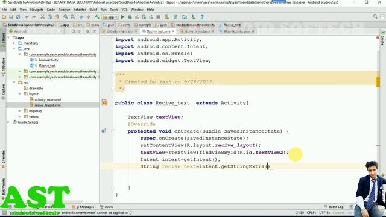Click the yellow warning stripe in scrollbar

click(378, 82)
